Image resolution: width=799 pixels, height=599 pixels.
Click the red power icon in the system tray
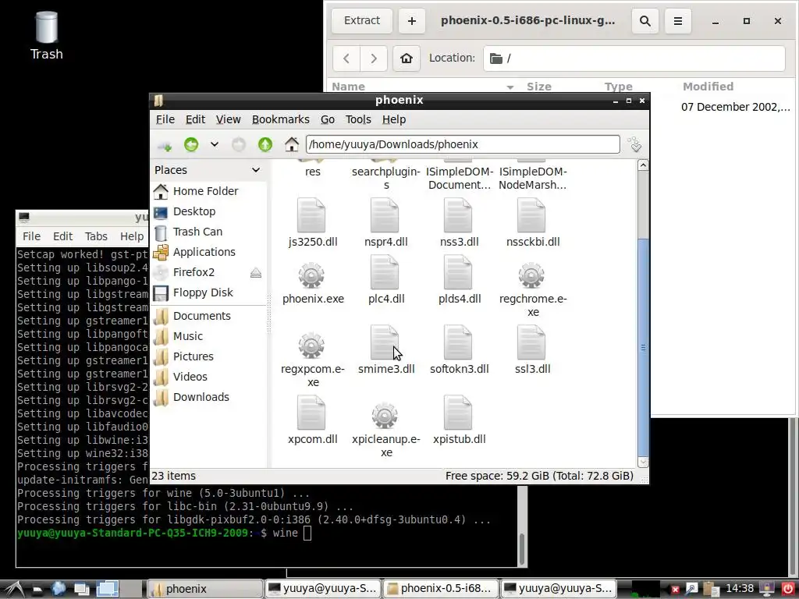pos(788,589)
